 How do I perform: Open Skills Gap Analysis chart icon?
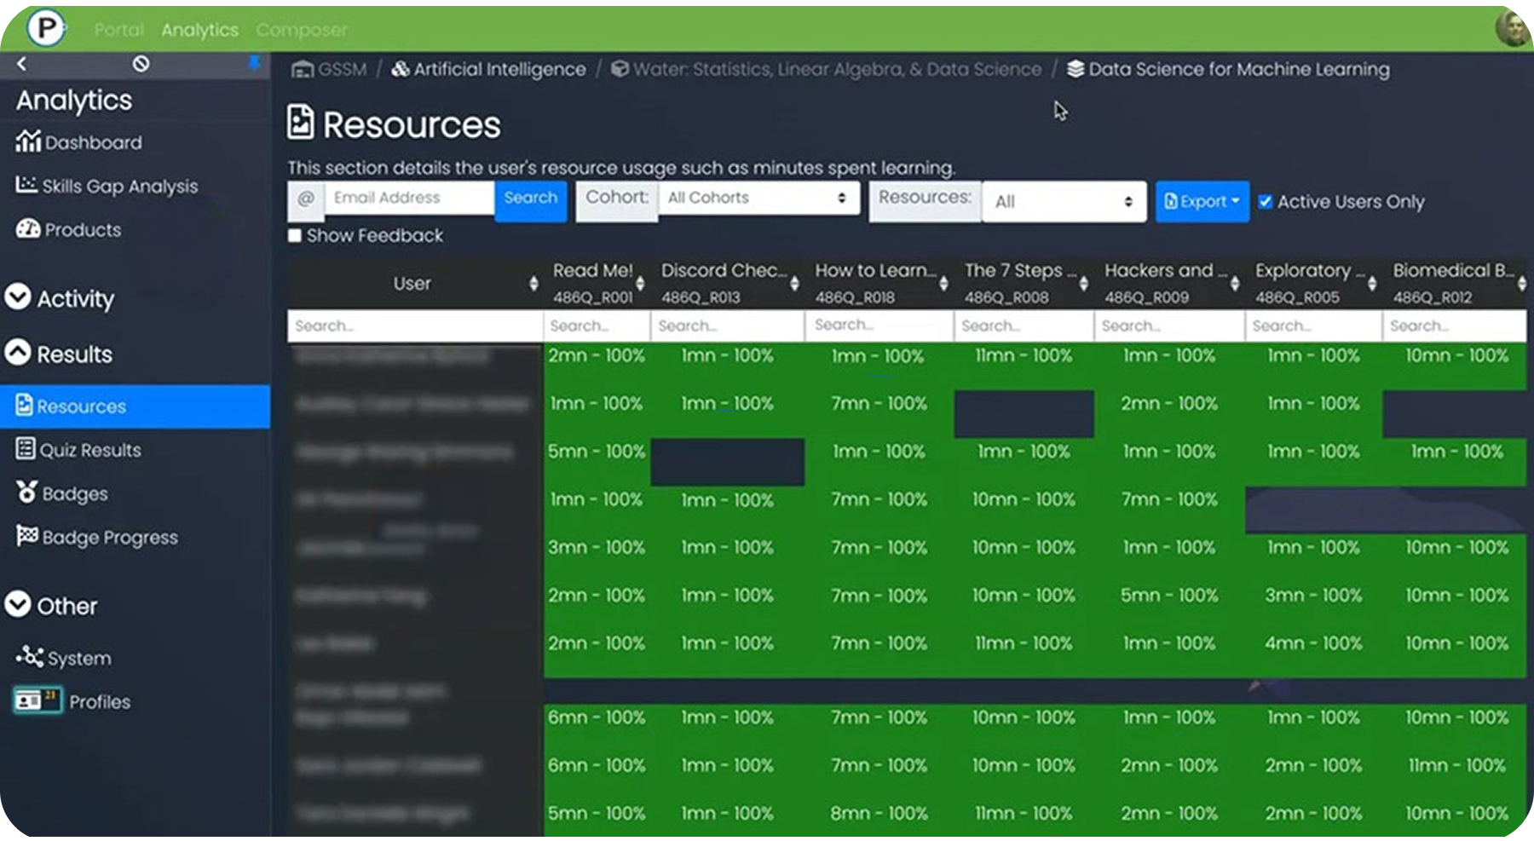click(x=26, y=185)
